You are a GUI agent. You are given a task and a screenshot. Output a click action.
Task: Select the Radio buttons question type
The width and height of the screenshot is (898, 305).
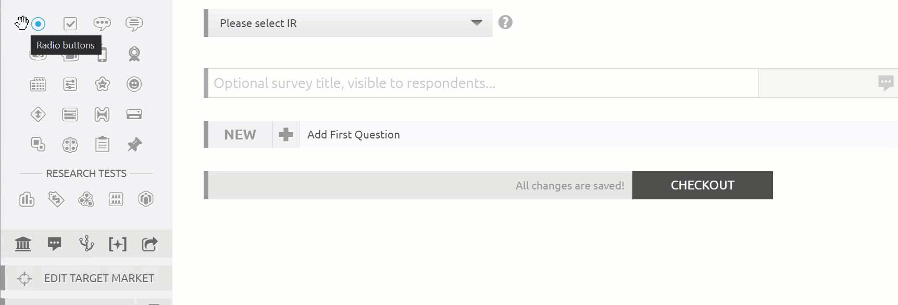click(38, 24)
